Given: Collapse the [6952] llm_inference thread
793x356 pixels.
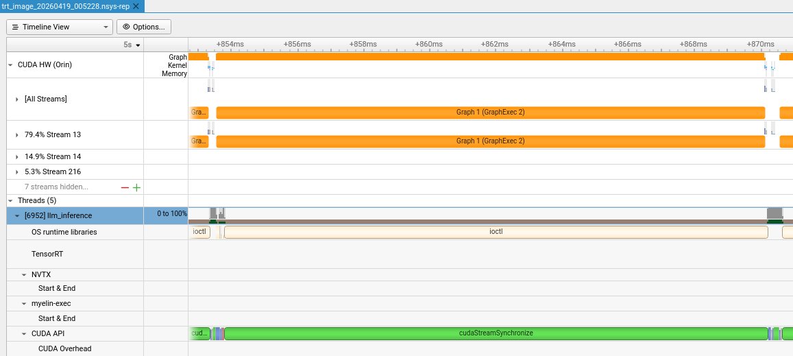Looking at the screenshot, I should [17, 216].
